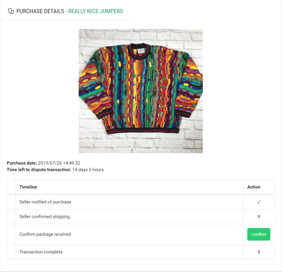Click the Seller notified of purchase row text
282x272 pixels.
[45, 202]
